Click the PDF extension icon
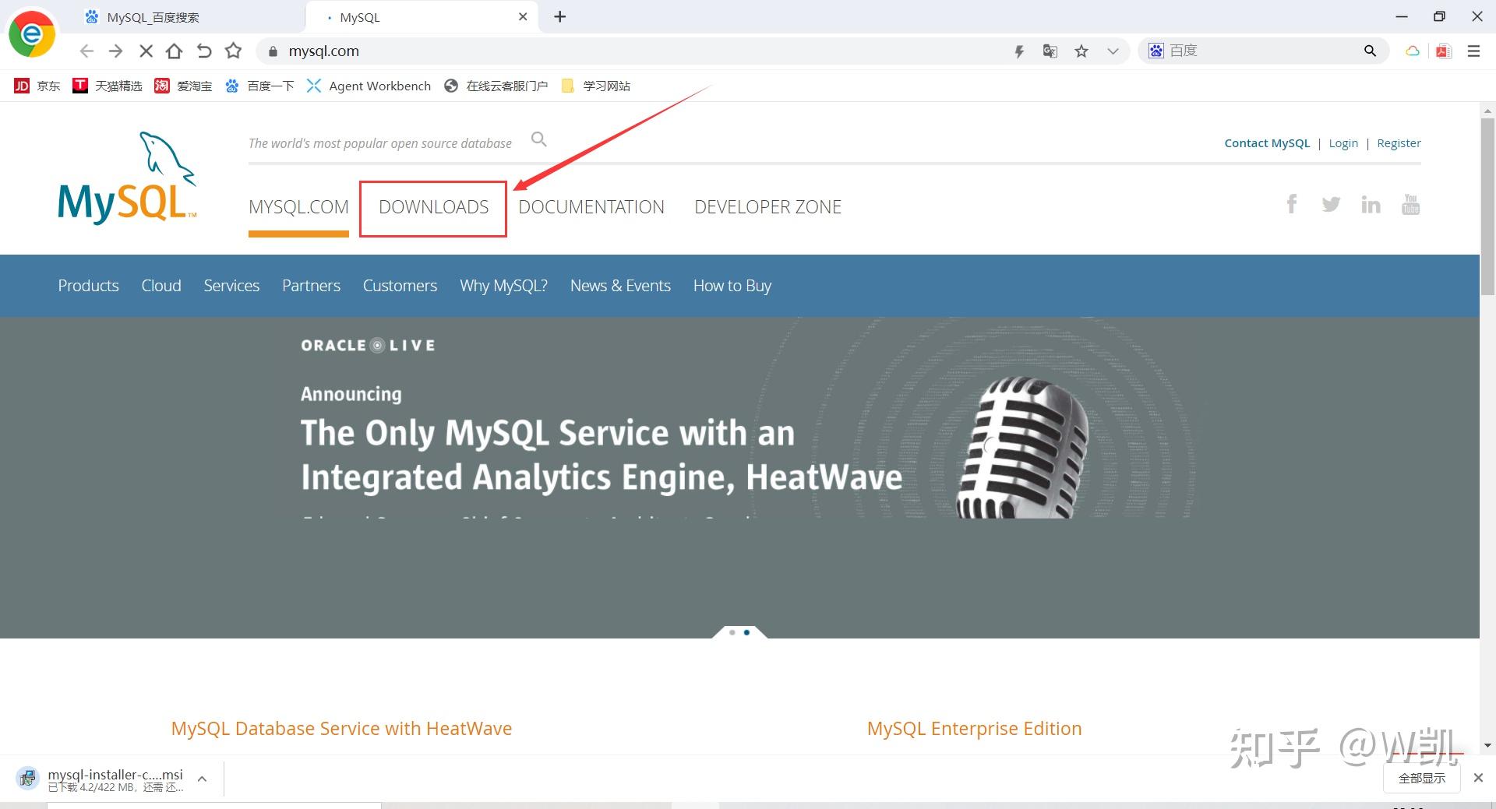 click(1443, 51)
